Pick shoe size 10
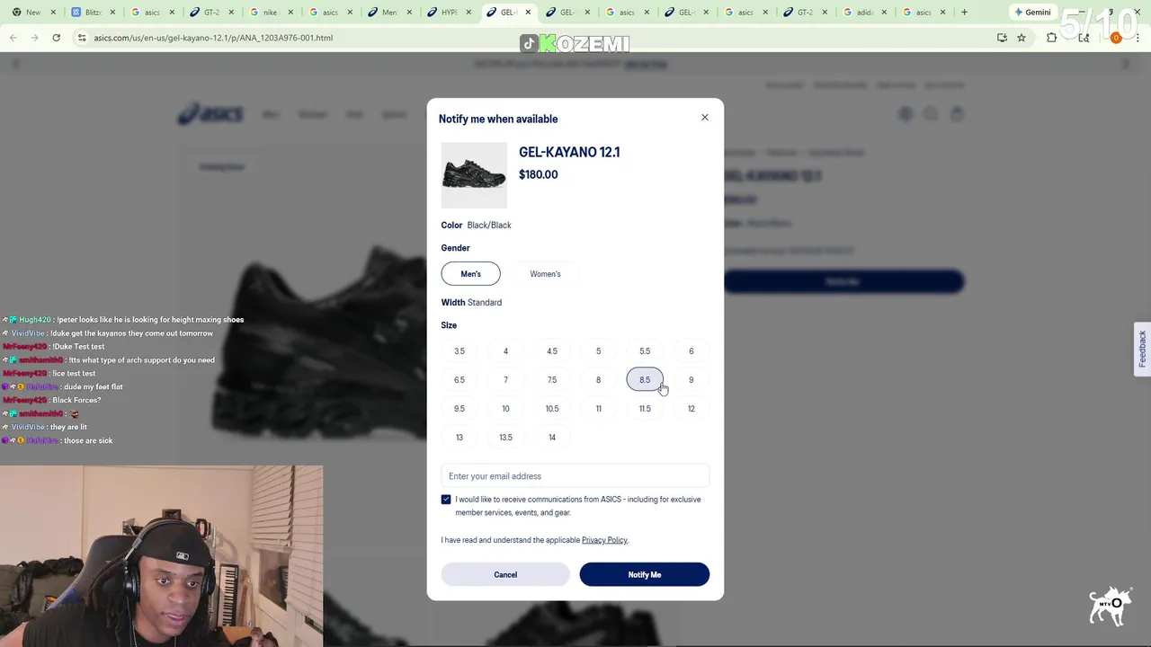The image size is (1151, 647). tap(505, 409)
